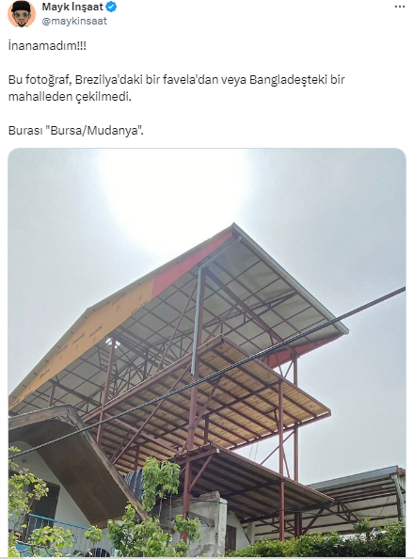Open the @maykinsaat handle link
The image size is (414, 559).
click(74, 21)
